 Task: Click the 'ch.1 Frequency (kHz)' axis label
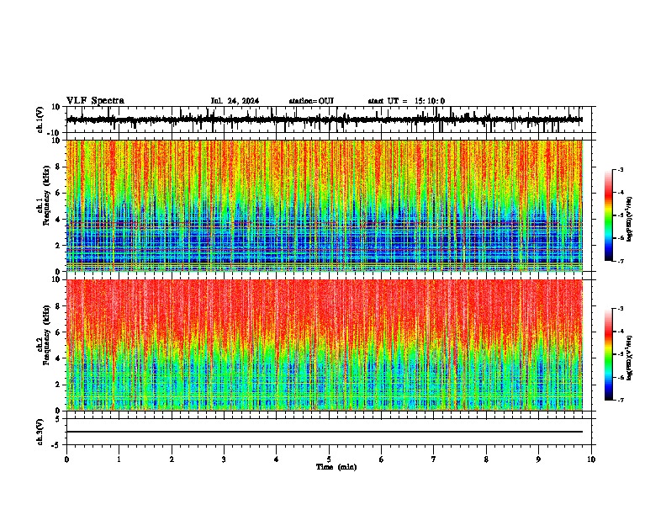43,195
